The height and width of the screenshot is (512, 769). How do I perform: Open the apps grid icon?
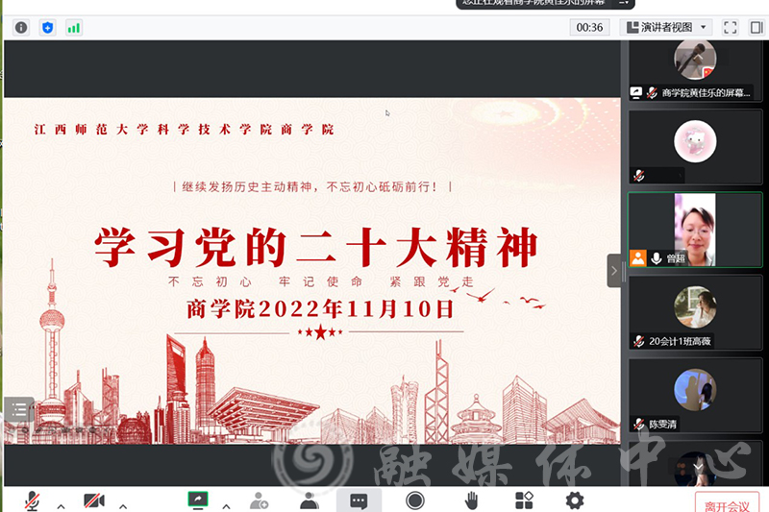pyautogui.click(x=524, y=500)
